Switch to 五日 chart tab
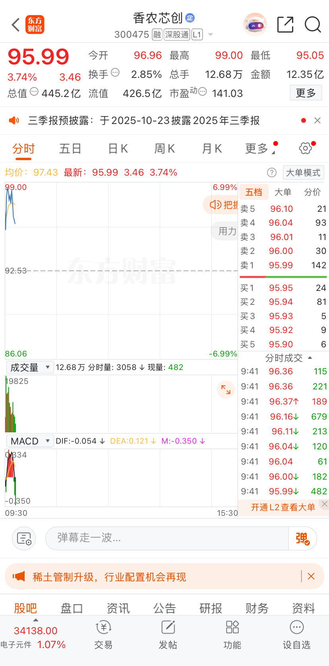The height and width of the screenshot is (666, 329). tap(70, 149)
